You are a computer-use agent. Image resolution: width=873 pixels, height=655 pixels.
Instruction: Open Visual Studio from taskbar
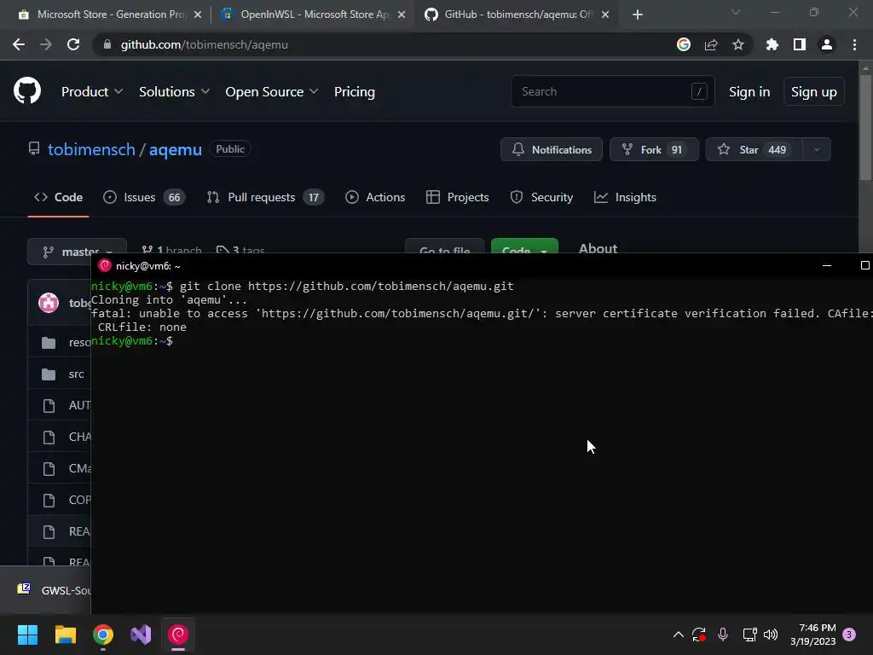pyautogui.click(x=141, y=635)
